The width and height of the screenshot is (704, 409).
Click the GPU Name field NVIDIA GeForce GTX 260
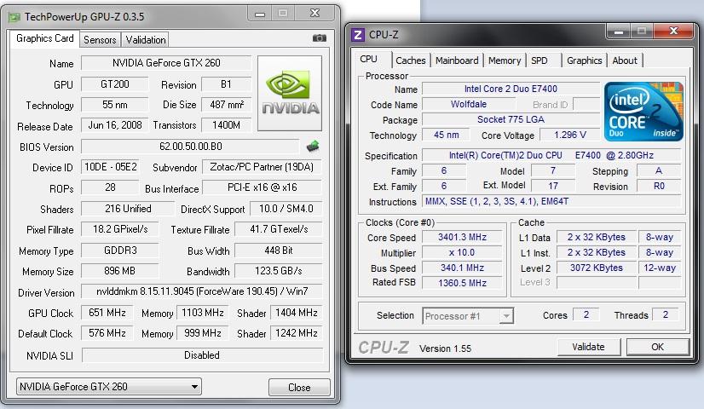(x=166, y=63)
